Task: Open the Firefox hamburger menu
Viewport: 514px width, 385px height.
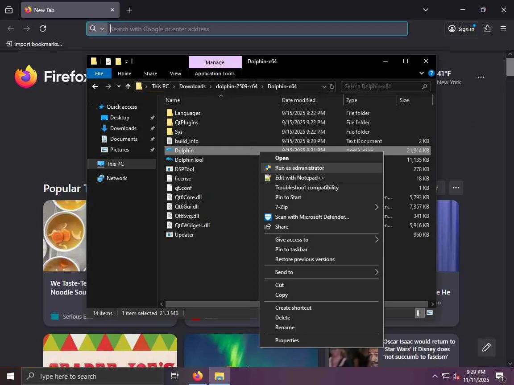Action: tap(503, 29)
